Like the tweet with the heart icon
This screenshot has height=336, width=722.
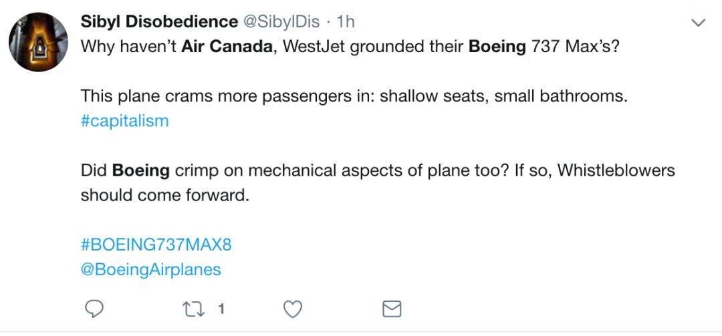[293, 309]
